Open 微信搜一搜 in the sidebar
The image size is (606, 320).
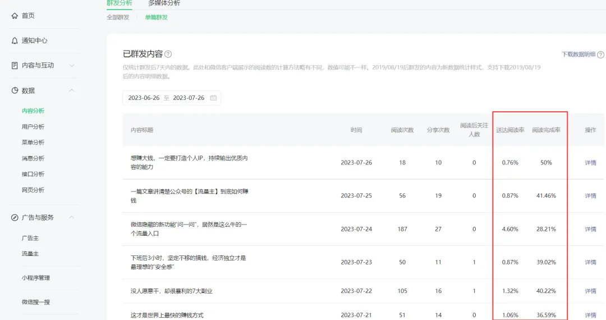pyautogui.click(x=36, y=302)
